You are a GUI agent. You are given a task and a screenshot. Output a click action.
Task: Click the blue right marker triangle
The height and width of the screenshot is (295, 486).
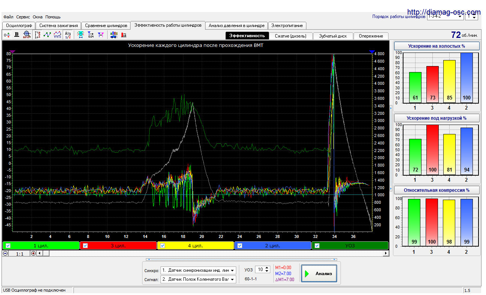pyautogui.click(x=372, y=52)
